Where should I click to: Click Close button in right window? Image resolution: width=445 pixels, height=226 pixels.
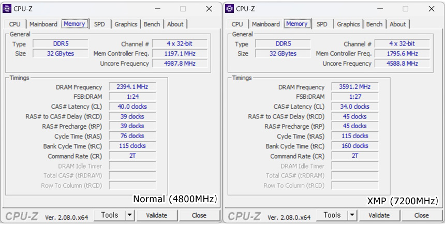coord(421,215)
